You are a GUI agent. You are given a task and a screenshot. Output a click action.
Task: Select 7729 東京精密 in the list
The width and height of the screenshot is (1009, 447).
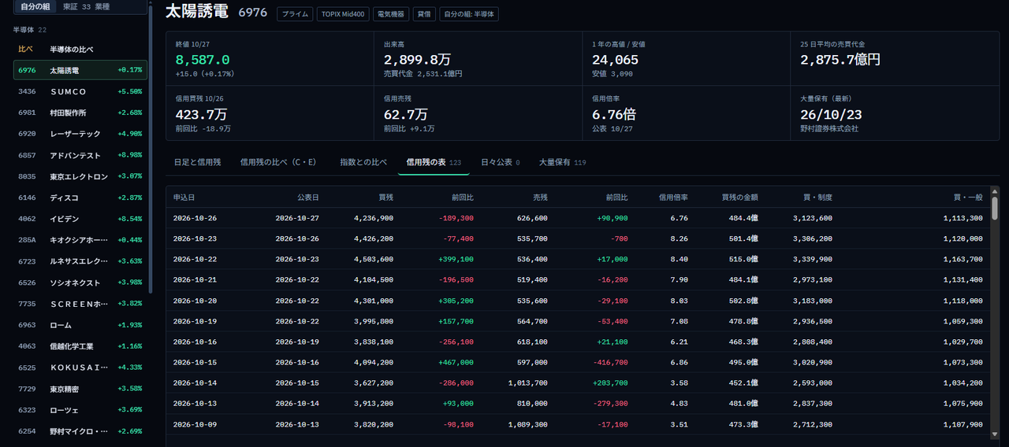(x=80, y=389)
